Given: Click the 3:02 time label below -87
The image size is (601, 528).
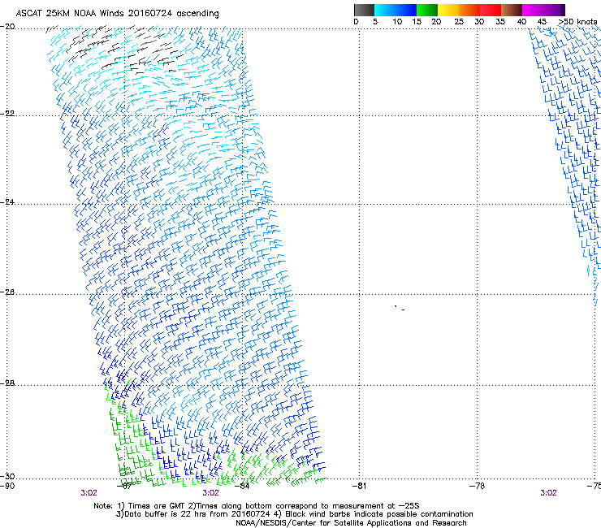Looking at the screenshot, I should click(x=89, y=493).
